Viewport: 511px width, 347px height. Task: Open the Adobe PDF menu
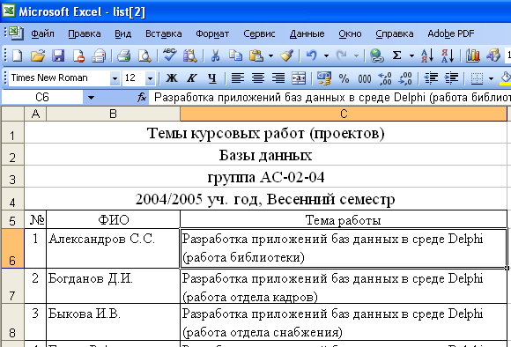tap(451, 33)
